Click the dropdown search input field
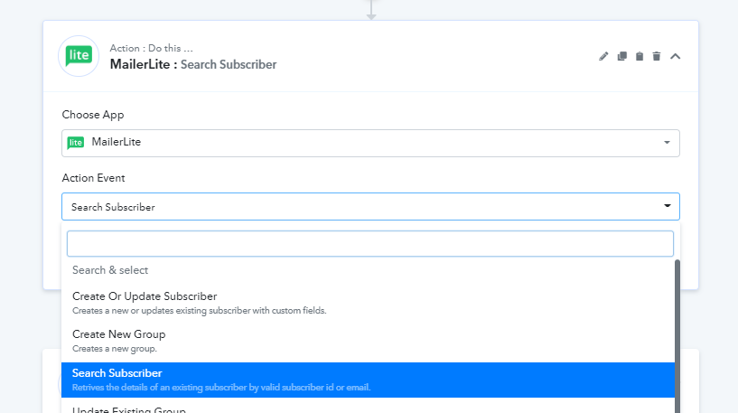The width and height of the screenshot is (738, 413). pos(370,243)
